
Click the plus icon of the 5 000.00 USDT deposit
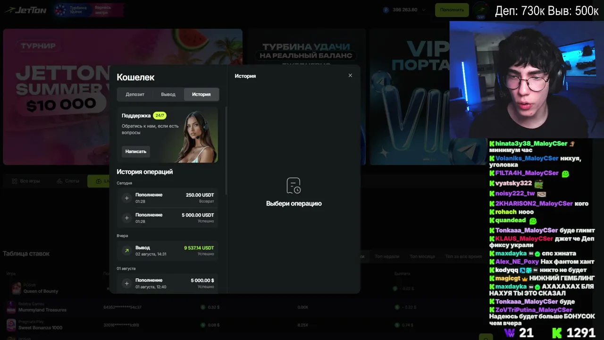(126, 218)
